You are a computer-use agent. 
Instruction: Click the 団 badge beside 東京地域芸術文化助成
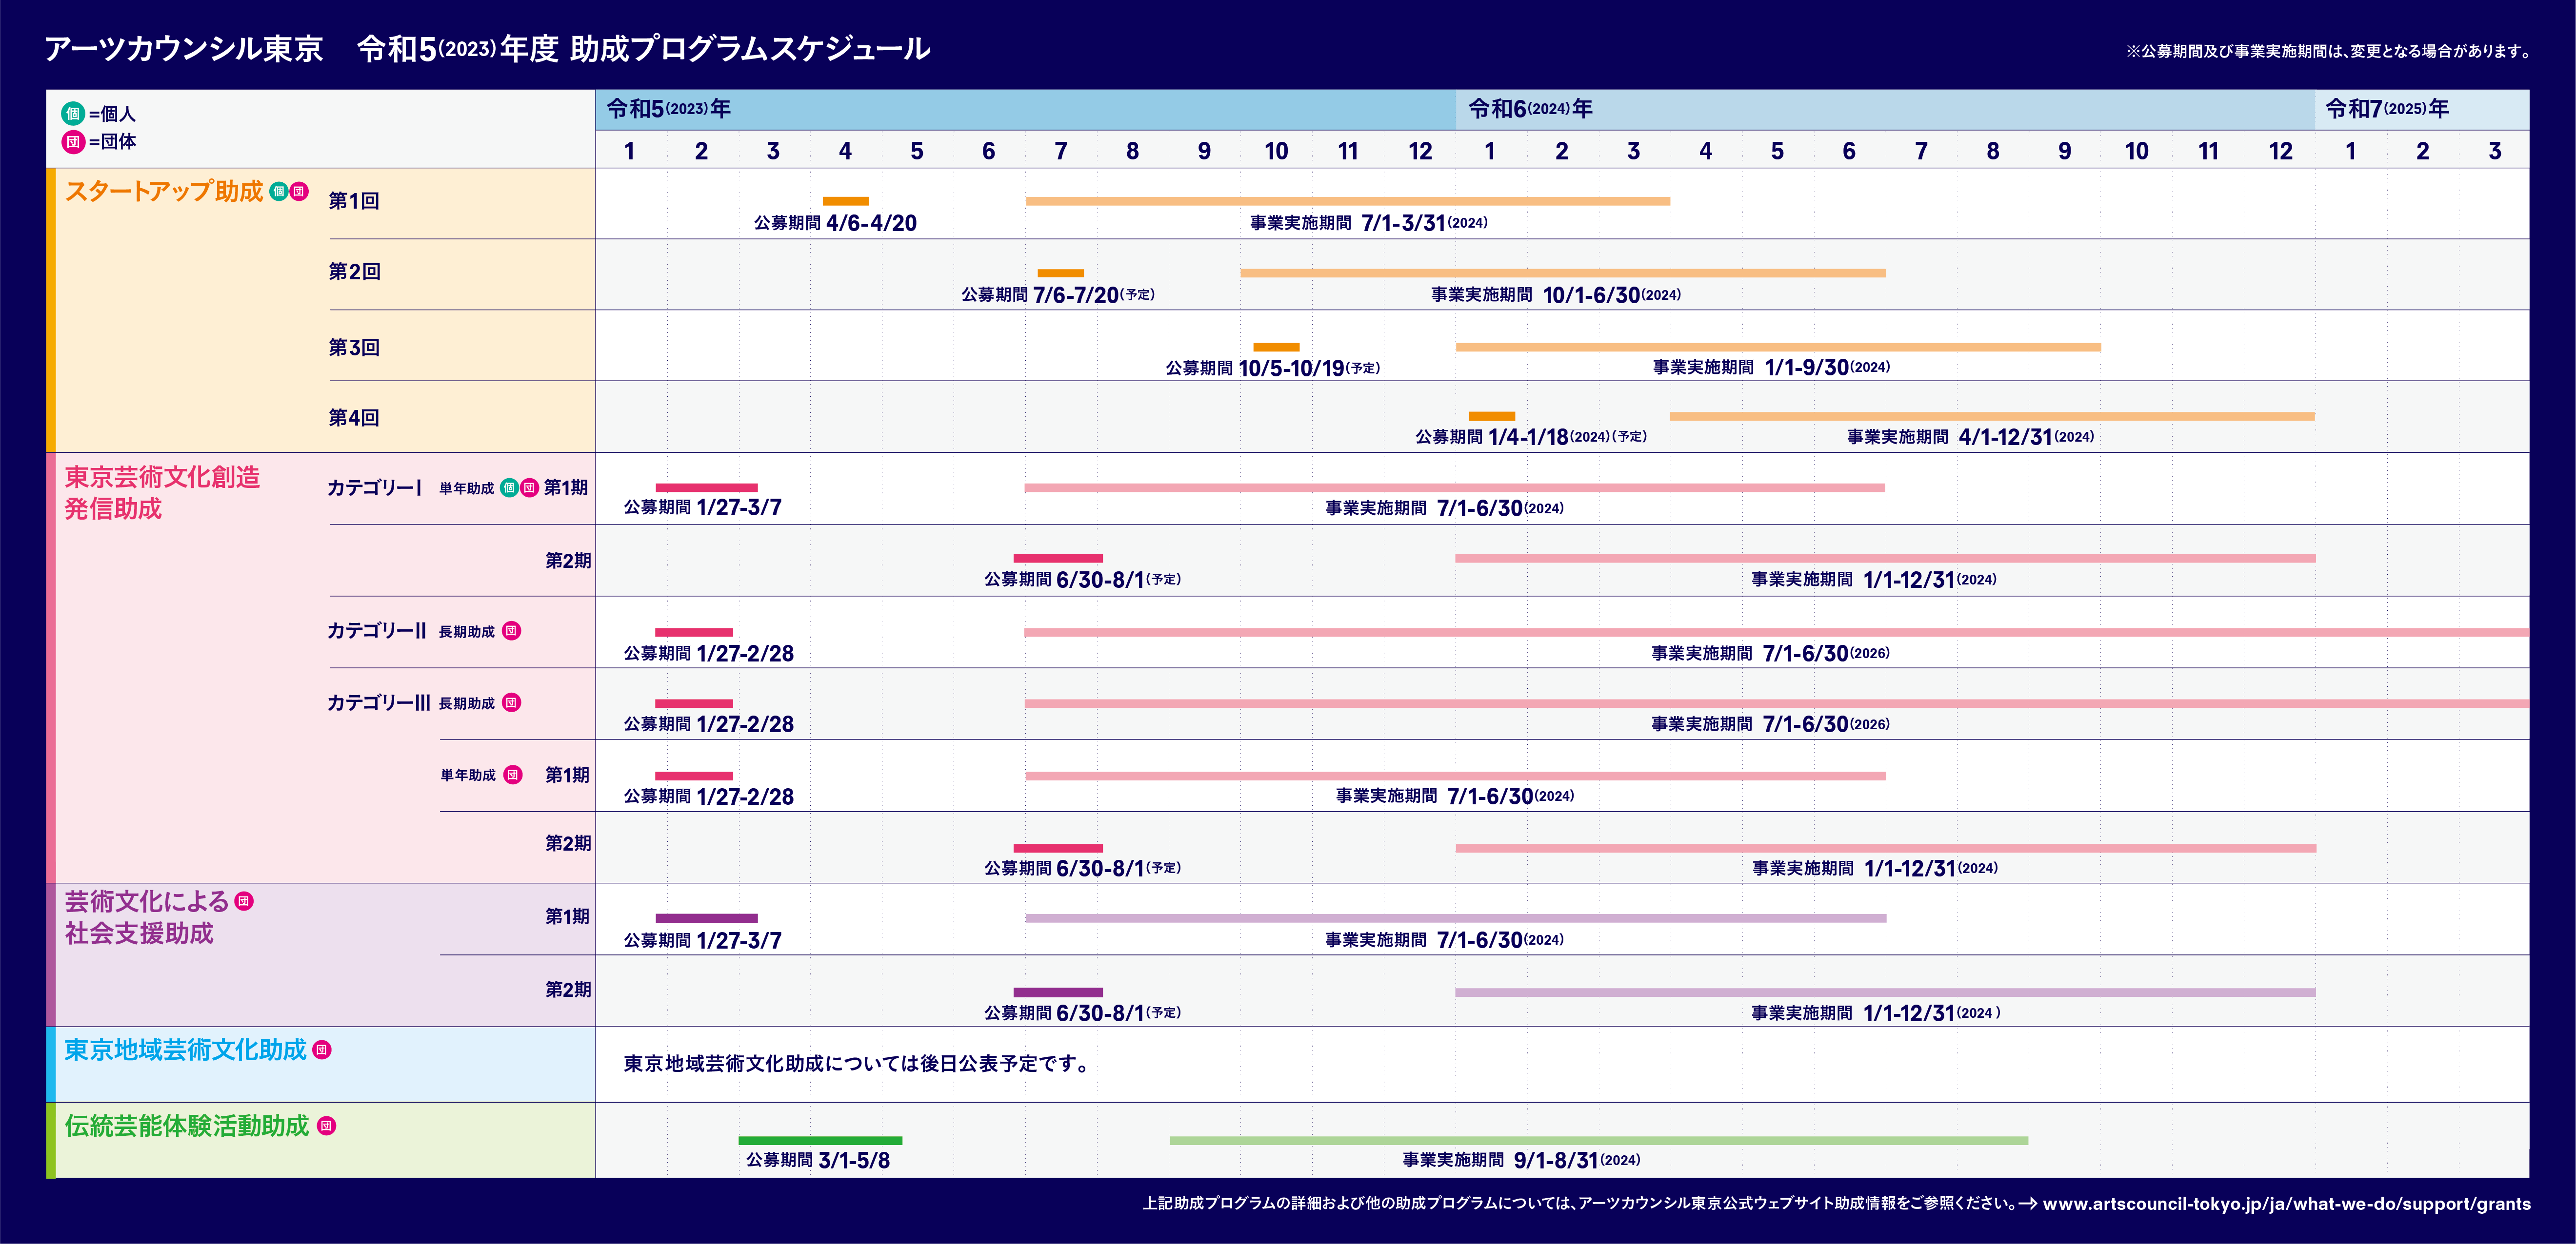tap(322, 1049)
